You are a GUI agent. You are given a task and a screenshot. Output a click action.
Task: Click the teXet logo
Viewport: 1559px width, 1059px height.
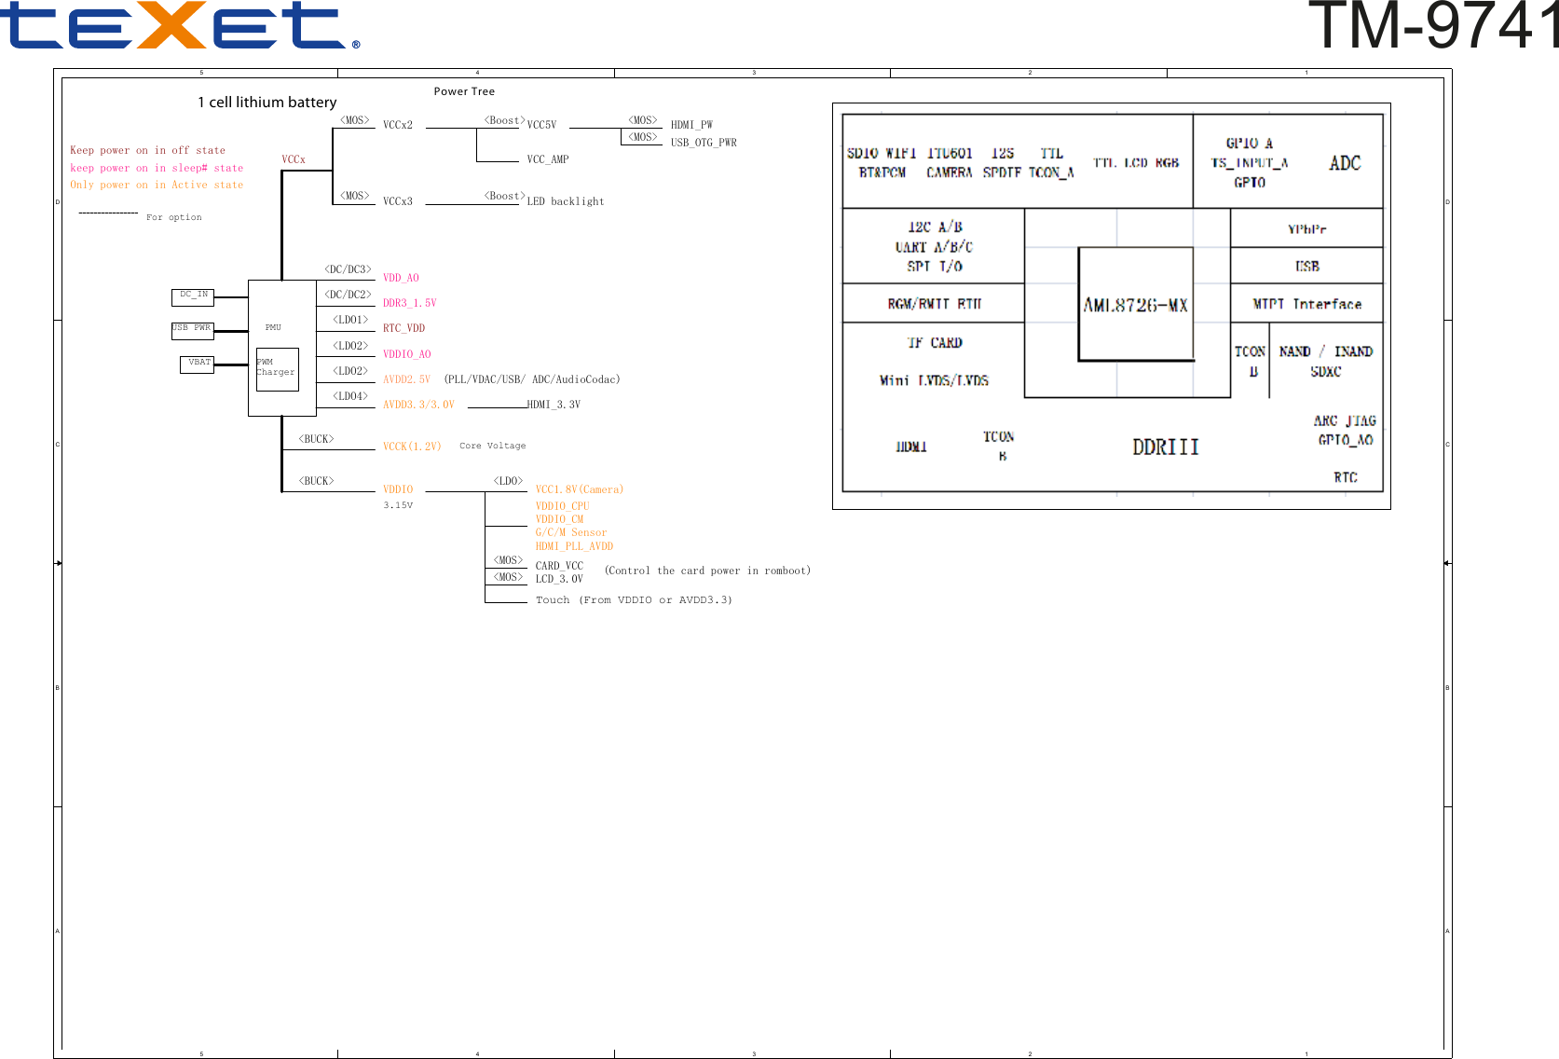(x=179, y=25)
